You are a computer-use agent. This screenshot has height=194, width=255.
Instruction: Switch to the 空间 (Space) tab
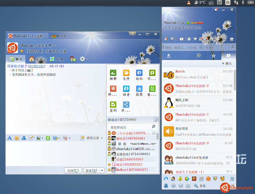pos(36,59)
